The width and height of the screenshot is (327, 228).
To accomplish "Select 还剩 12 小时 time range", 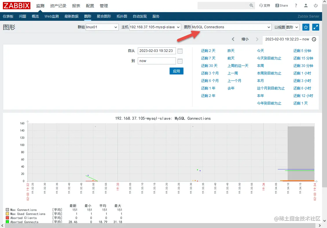I will tap(303, 96).
